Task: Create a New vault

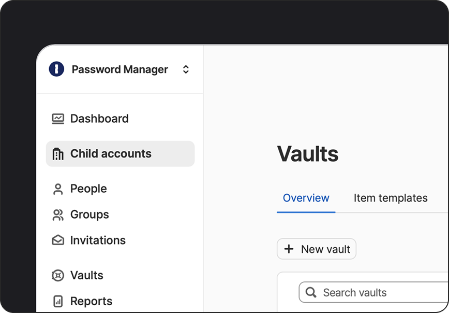Action: (317, 249)
